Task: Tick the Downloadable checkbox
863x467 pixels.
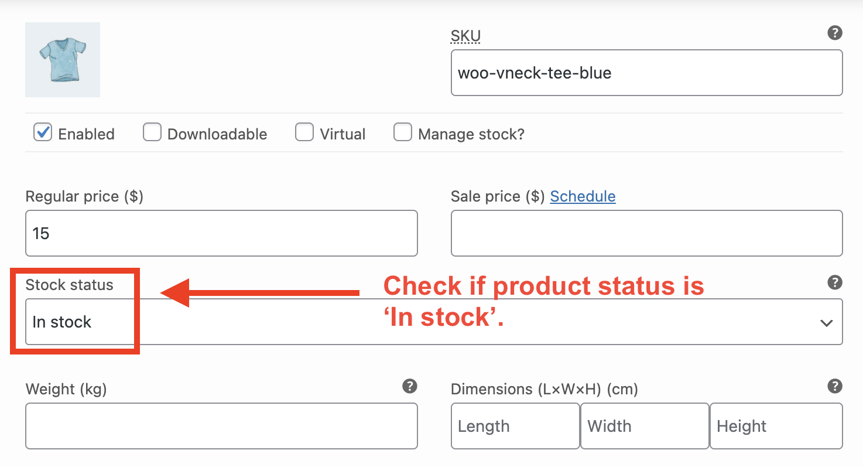Action: 152,132
